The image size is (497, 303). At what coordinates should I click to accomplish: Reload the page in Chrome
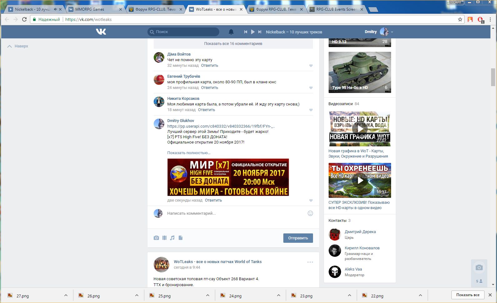pos(24,19)
